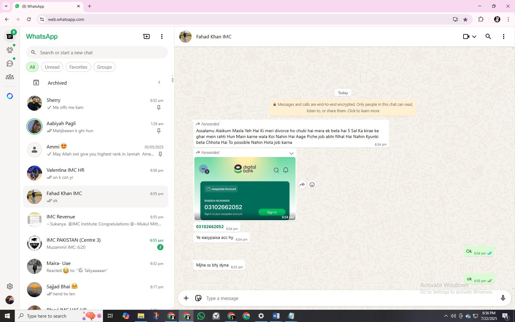515x322 pixels.
Task: Open the Chrome three-dot menu
Action: tap(508, 19)
